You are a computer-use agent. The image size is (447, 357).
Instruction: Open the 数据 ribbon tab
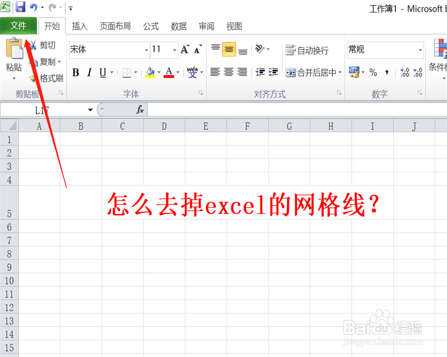tap(178, 26)
